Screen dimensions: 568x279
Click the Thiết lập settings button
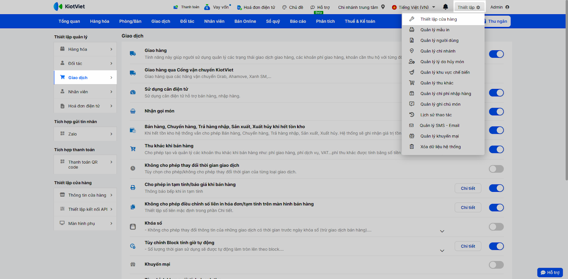(x=469, y=7)
